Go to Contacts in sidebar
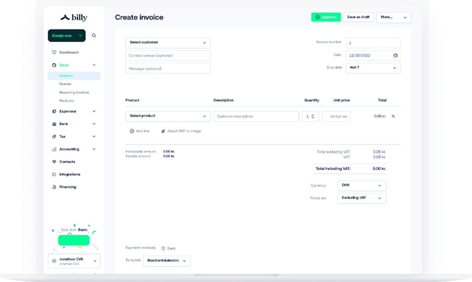 pyautogui.click(x=67, y=162)
